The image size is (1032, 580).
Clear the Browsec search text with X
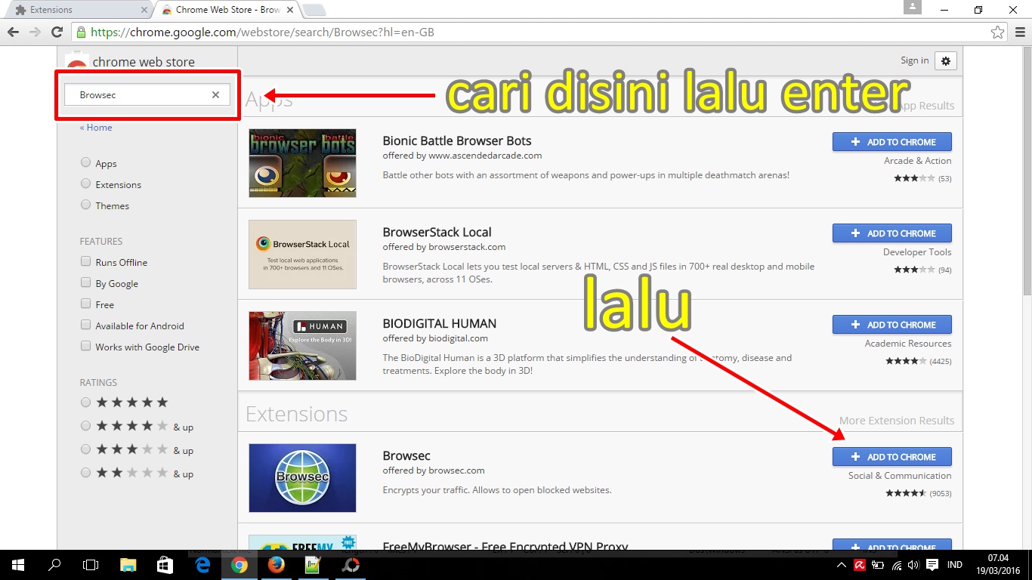pos(215,94)
